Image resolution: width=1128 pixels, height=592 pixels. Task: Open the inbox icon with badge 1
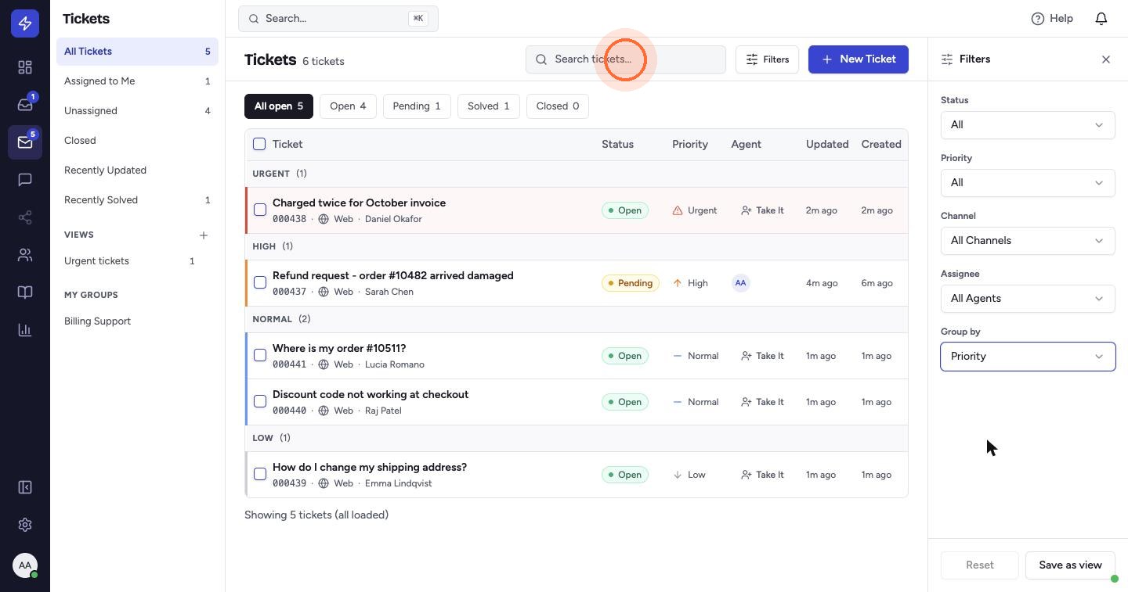pos(25,105)
